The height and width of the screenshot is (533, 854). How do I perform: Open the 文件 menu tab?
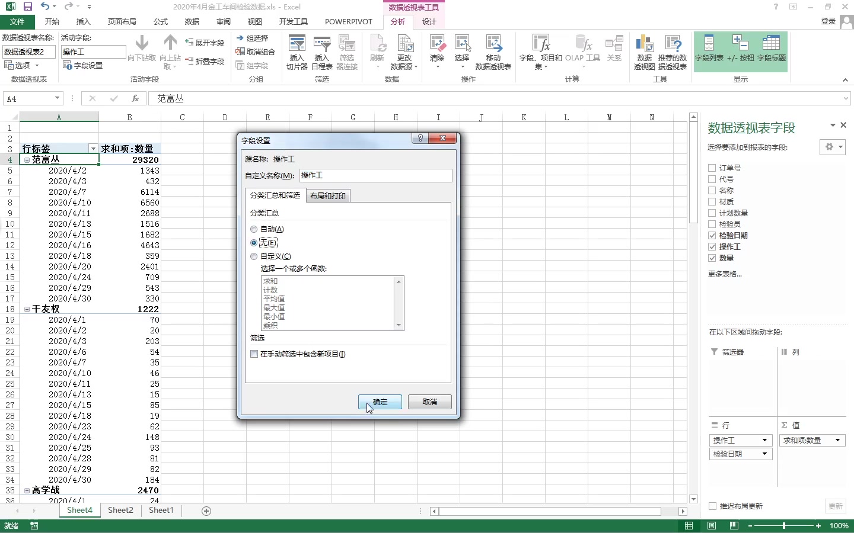[x=17, y=21]
